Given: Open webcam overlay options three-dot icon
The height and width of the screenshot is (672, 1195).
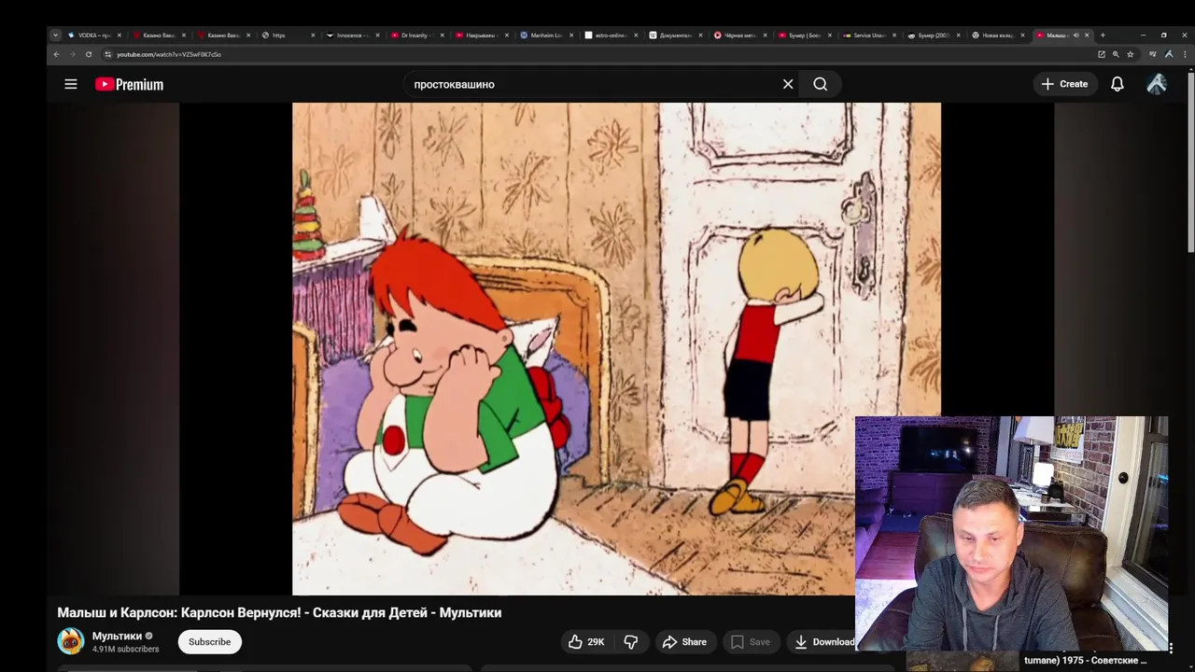Looking at the screenshot, I should 1171,648.
